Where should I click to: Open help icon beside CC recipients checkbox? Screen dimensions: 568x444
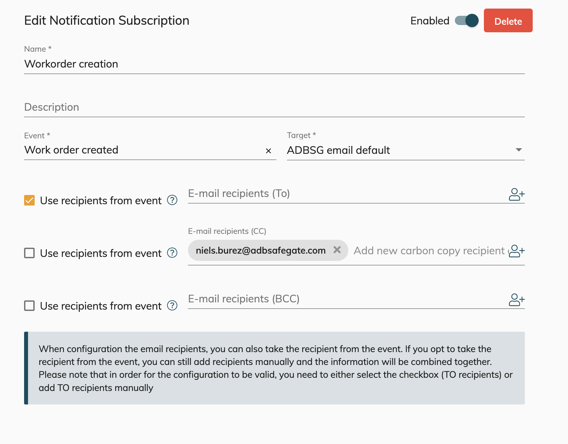click(172, 253)
